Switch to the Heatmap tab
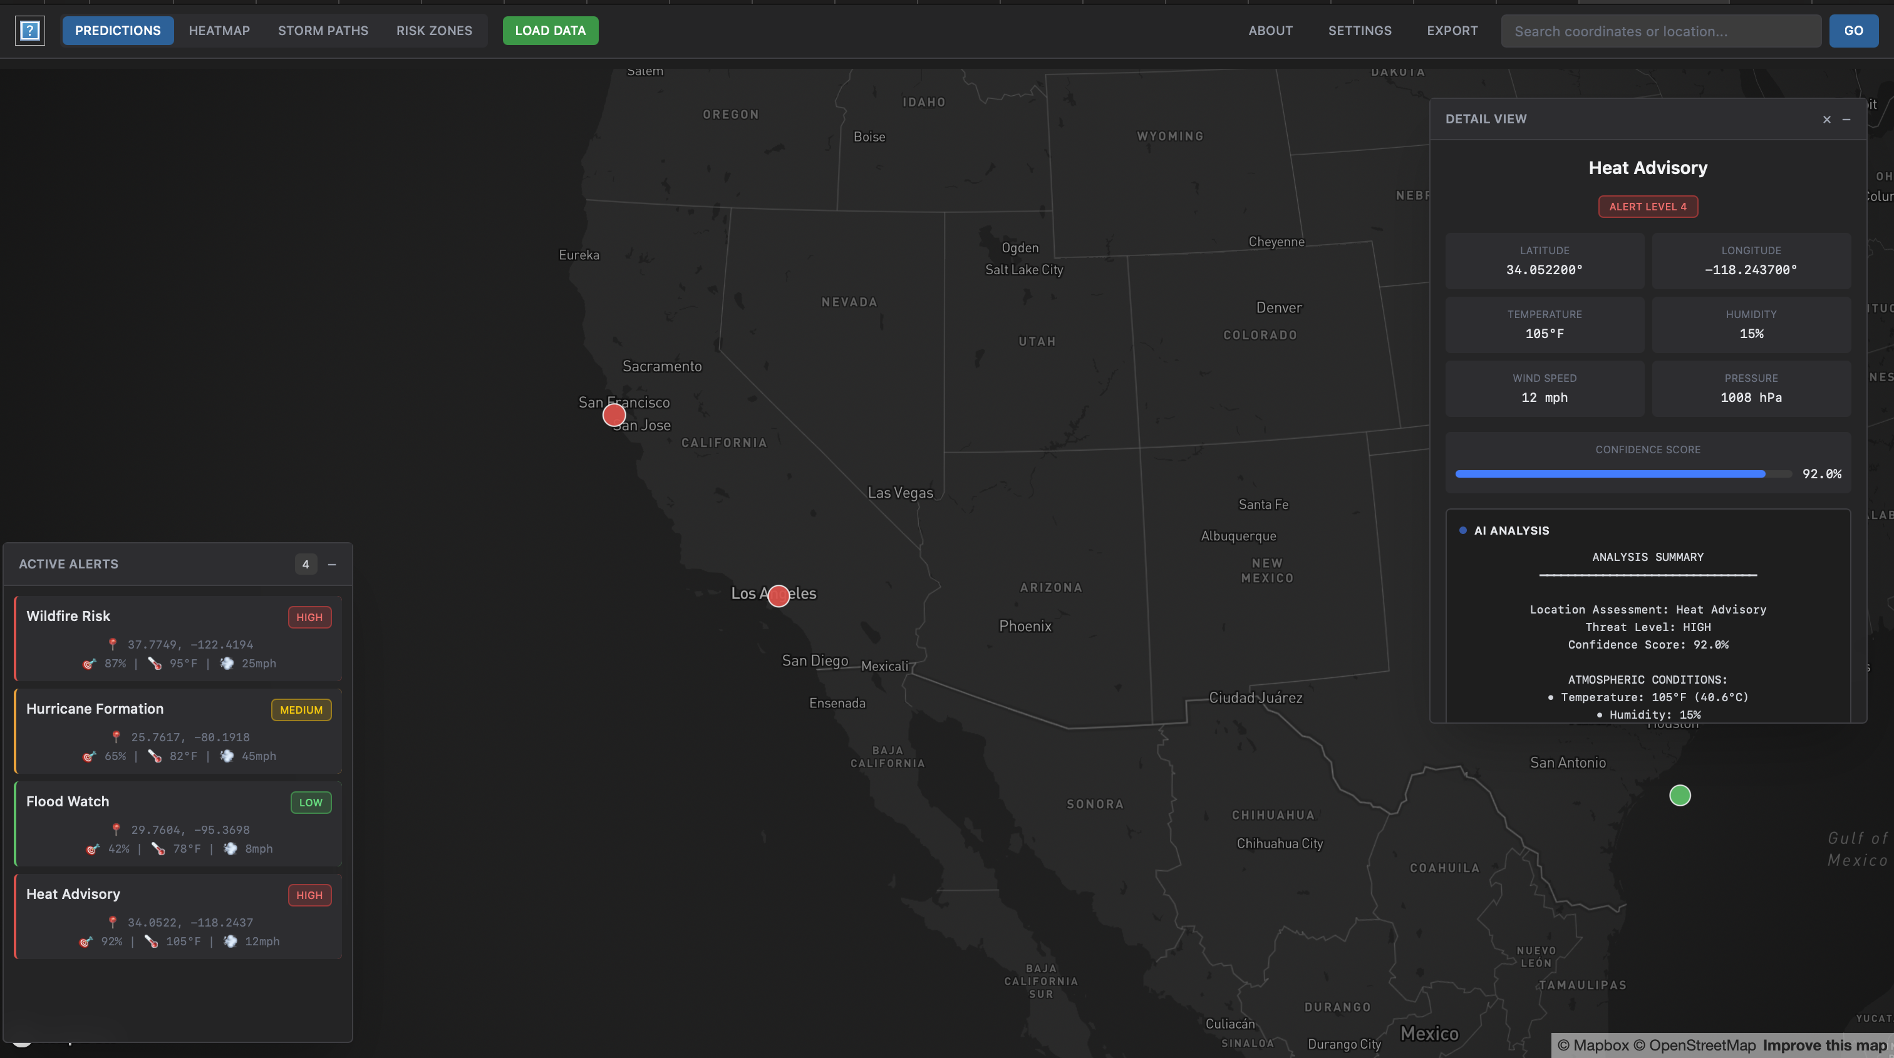1894x1058 pixels. tap(219, 31)
